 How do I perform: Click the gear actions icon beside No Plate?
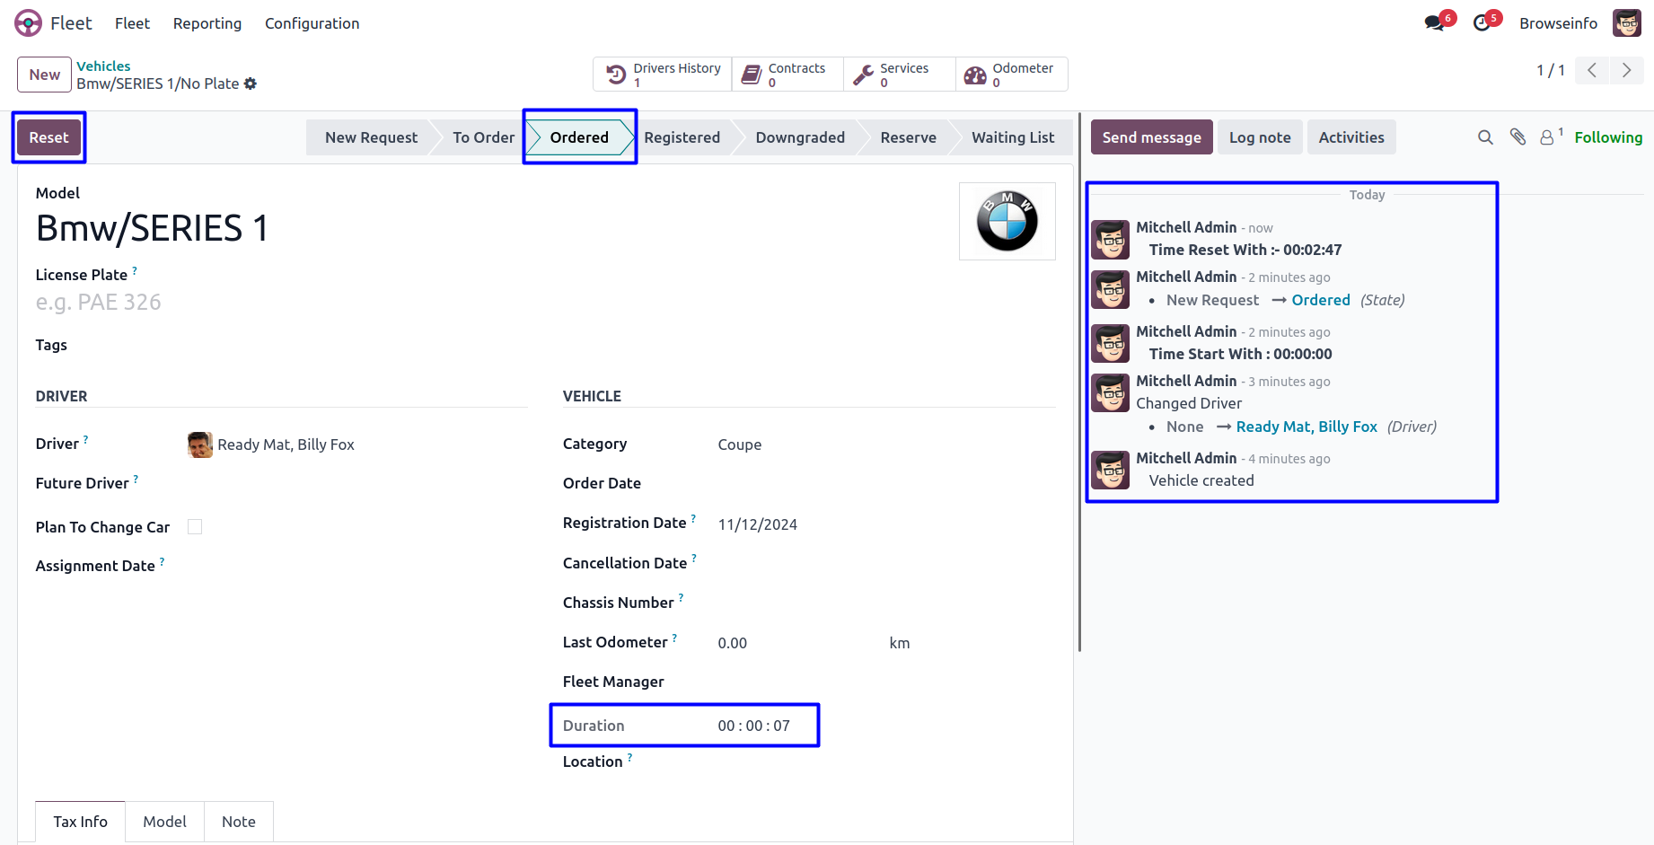click(x=251, y=84)
